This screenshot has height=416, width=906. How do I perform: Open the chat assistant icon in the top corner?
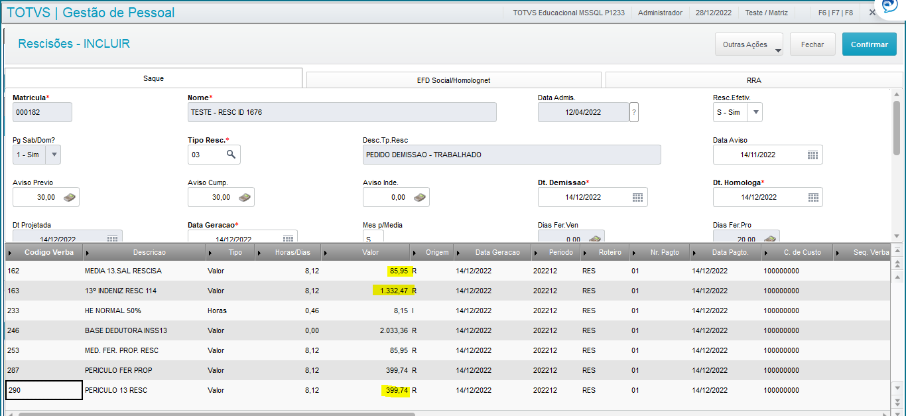pos(889,6)
